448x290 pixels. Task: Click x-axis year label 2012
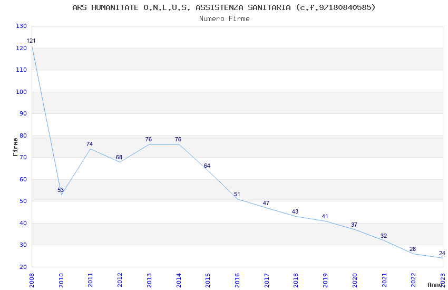pyautogui.click(x=120, y=280)
